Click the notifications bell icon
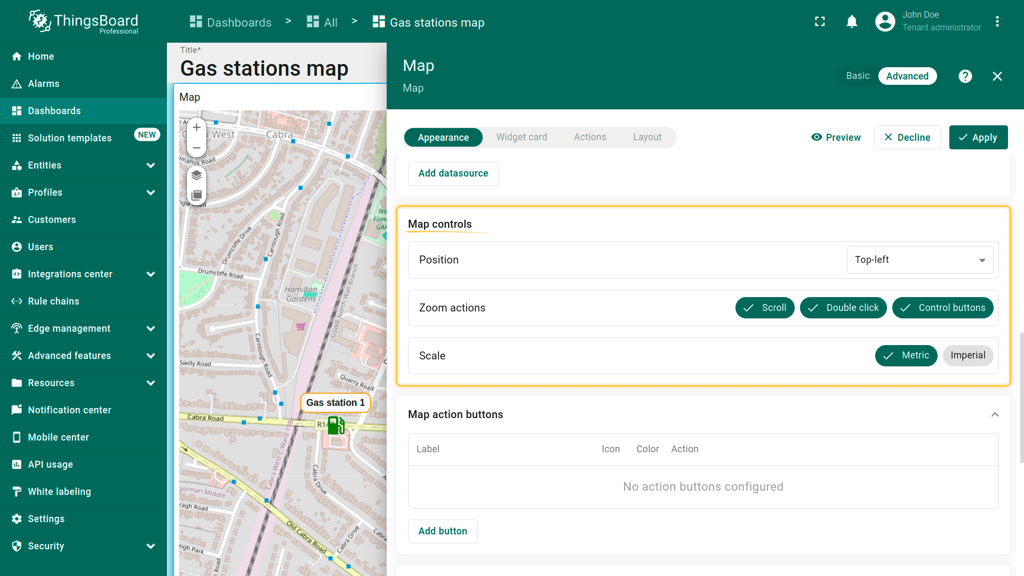1024x576 pixels. point(852,22)
